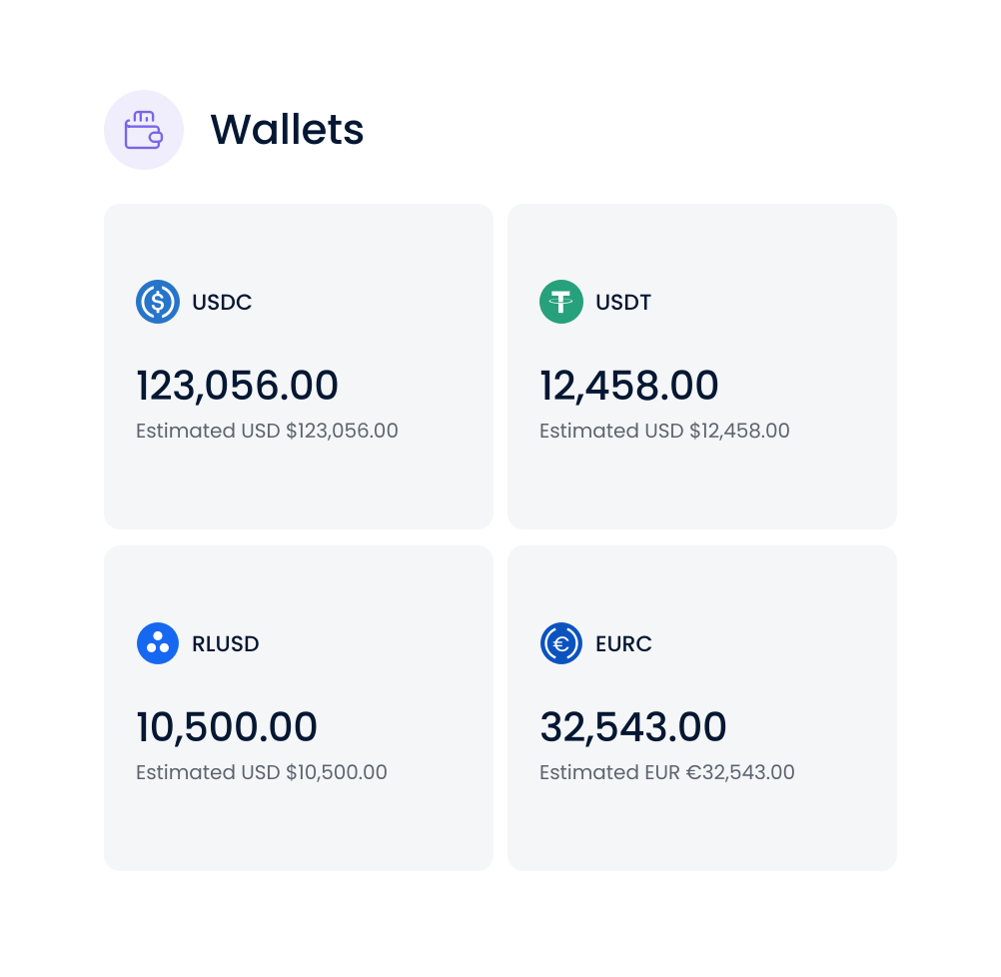
Task: Select the 12,458.00 USDT balance
Action: click(x=628, y=386)
